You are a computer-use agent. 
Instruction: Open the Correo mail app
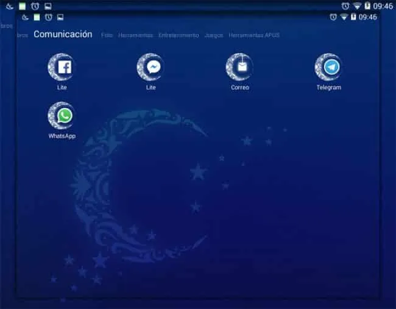click(x=239, y=67)
